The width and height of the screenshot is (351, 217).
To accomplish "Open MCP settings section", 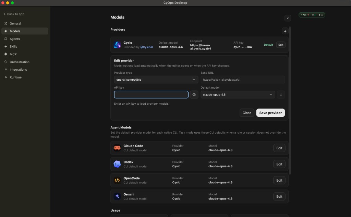I will (25, 54).
